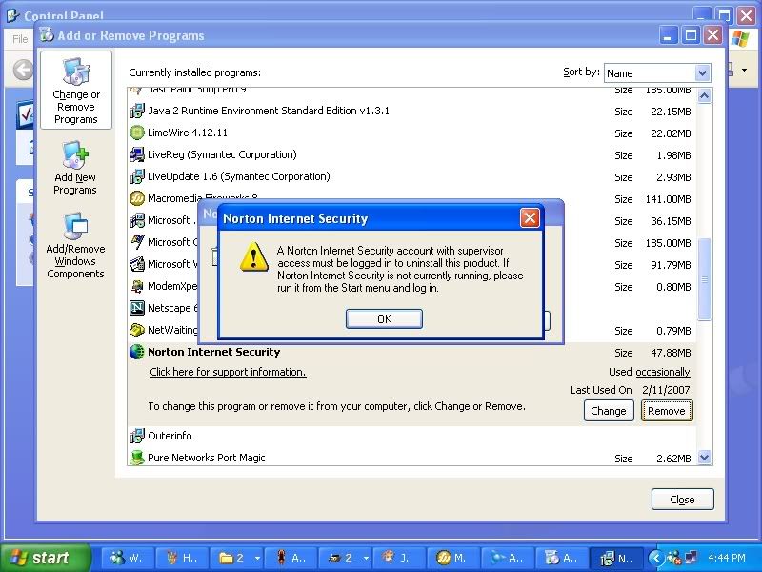Viewport: 762px width, 572px height.
Task: Select Pure Networks Port Magic icon
Action: coord(137,458)
